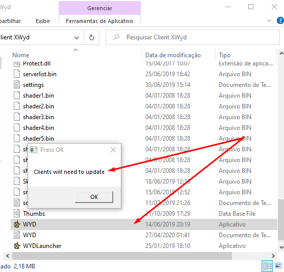Expand the ribbon with the chevron arrow
This screenshot has width=284, height=272.
tap(269, 20)
